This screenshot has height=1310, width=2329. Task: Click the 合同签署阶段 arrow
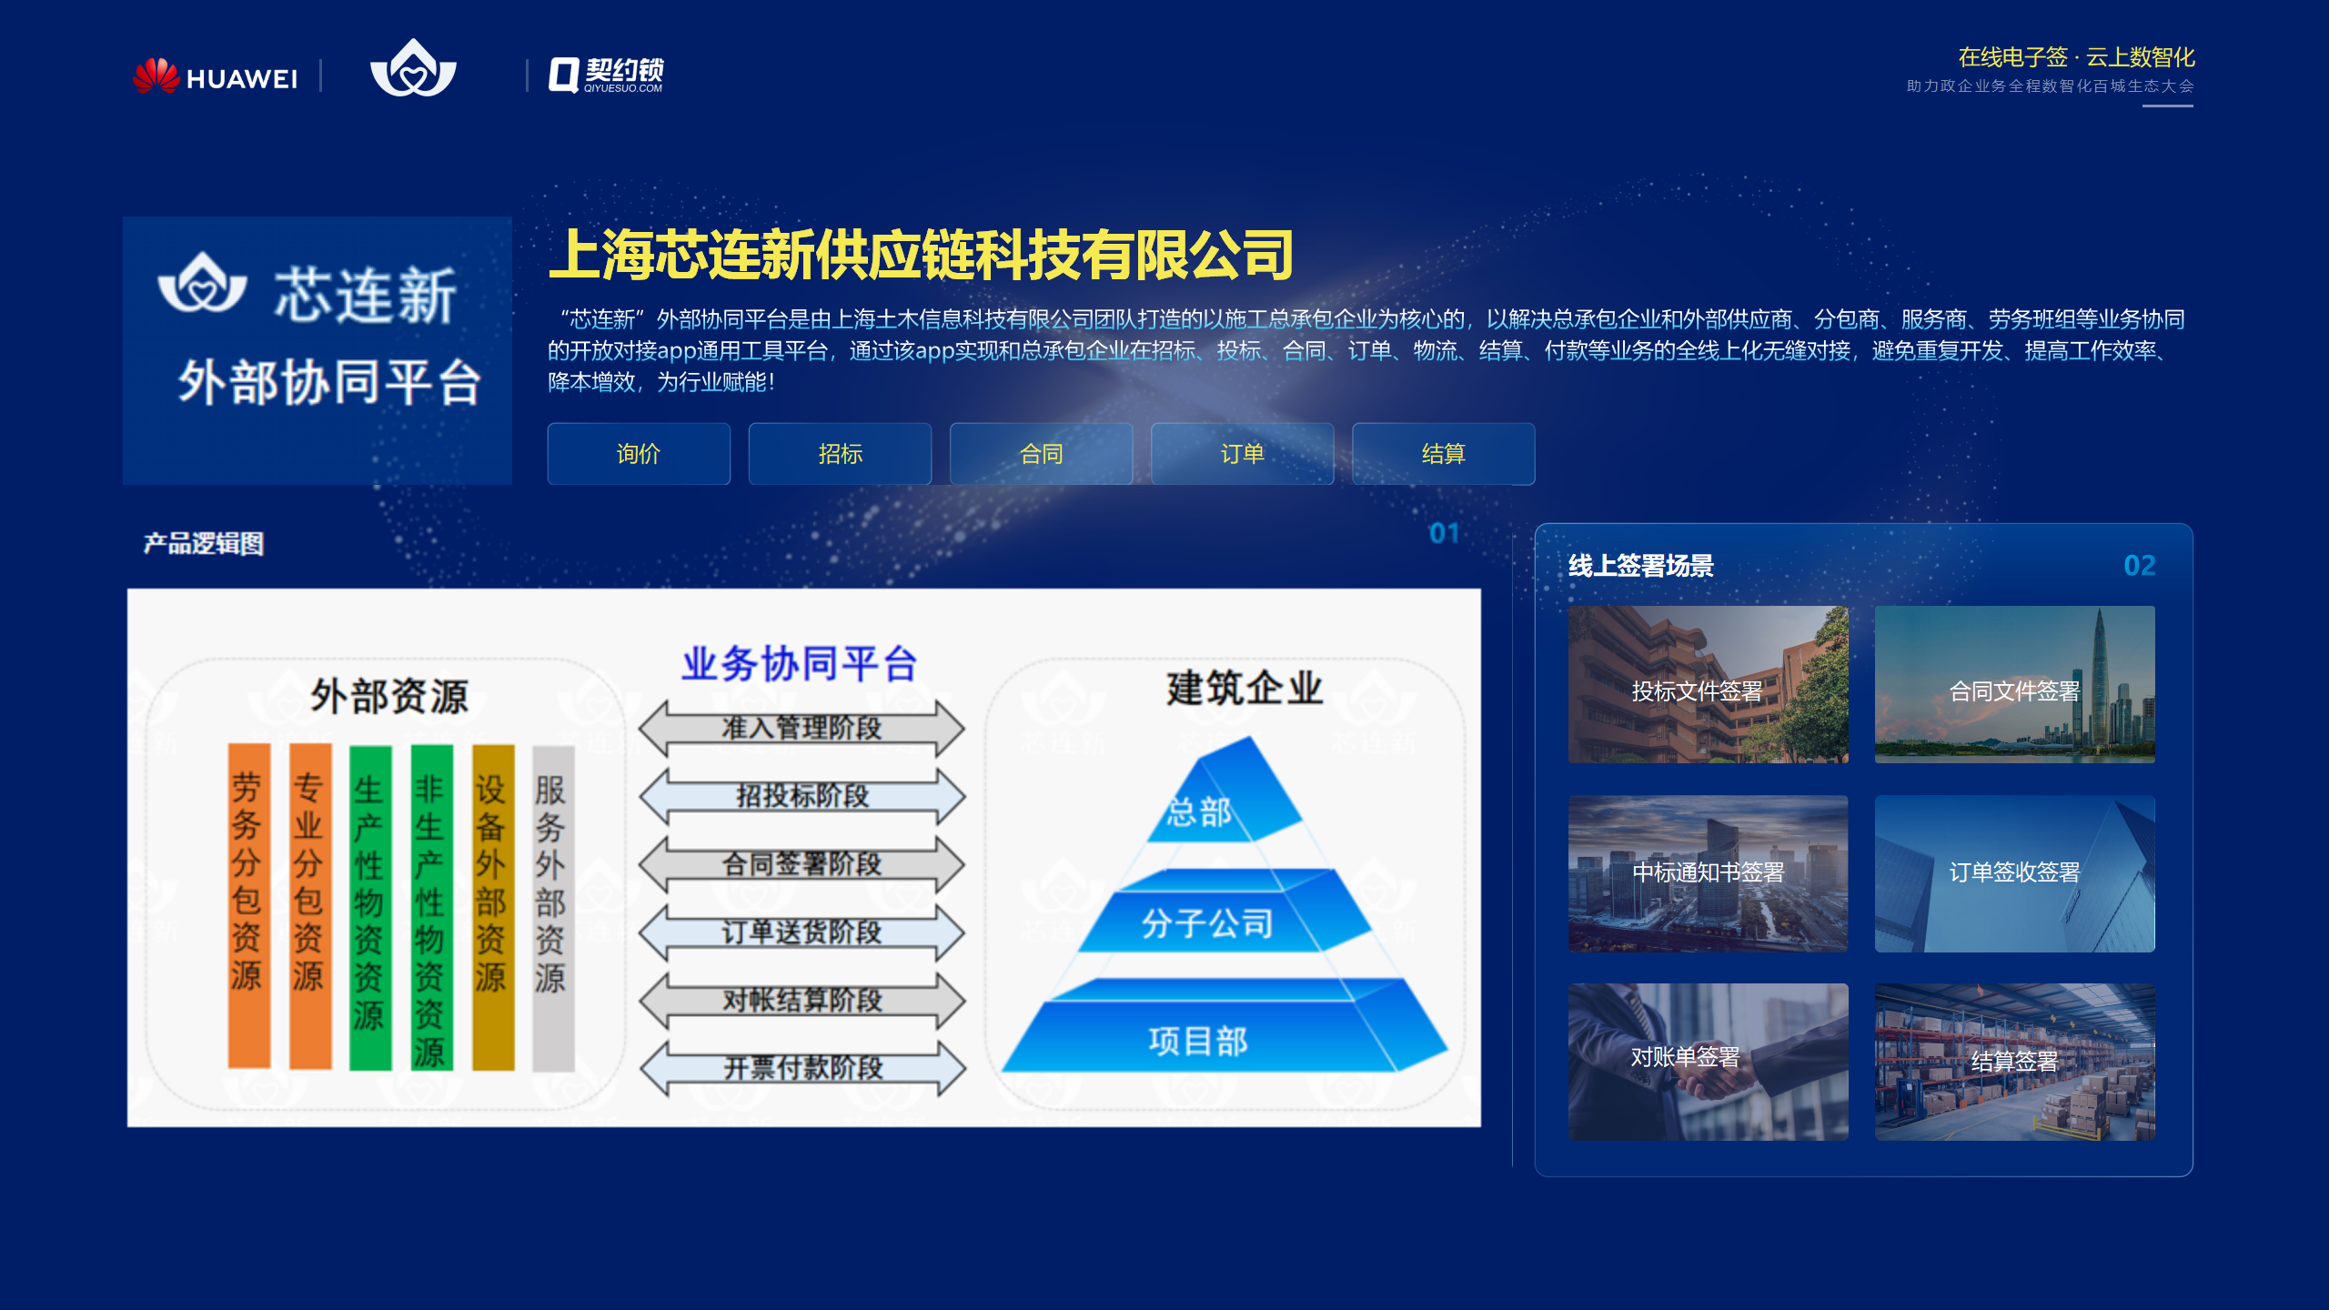point(802,864)
